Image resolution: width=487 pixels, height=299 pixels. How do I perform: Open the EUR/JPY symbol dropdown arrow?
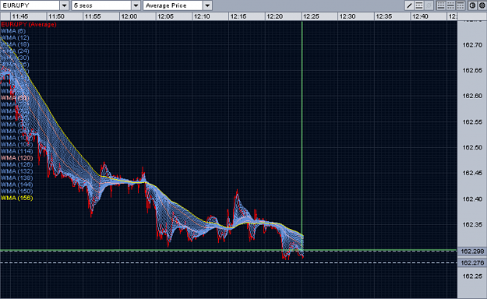click(x=65, y=5)
